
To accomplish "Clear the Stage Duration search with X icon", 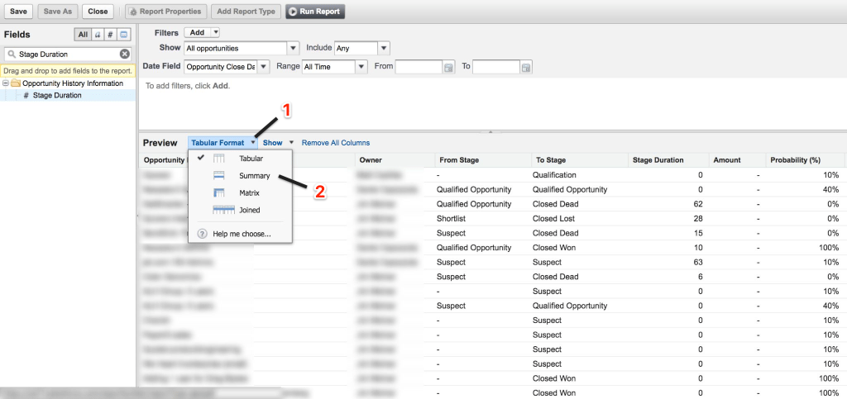I will tap(124, 54).
